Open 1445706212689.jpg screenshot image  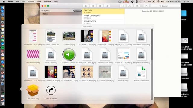click(x=123, y=55)
